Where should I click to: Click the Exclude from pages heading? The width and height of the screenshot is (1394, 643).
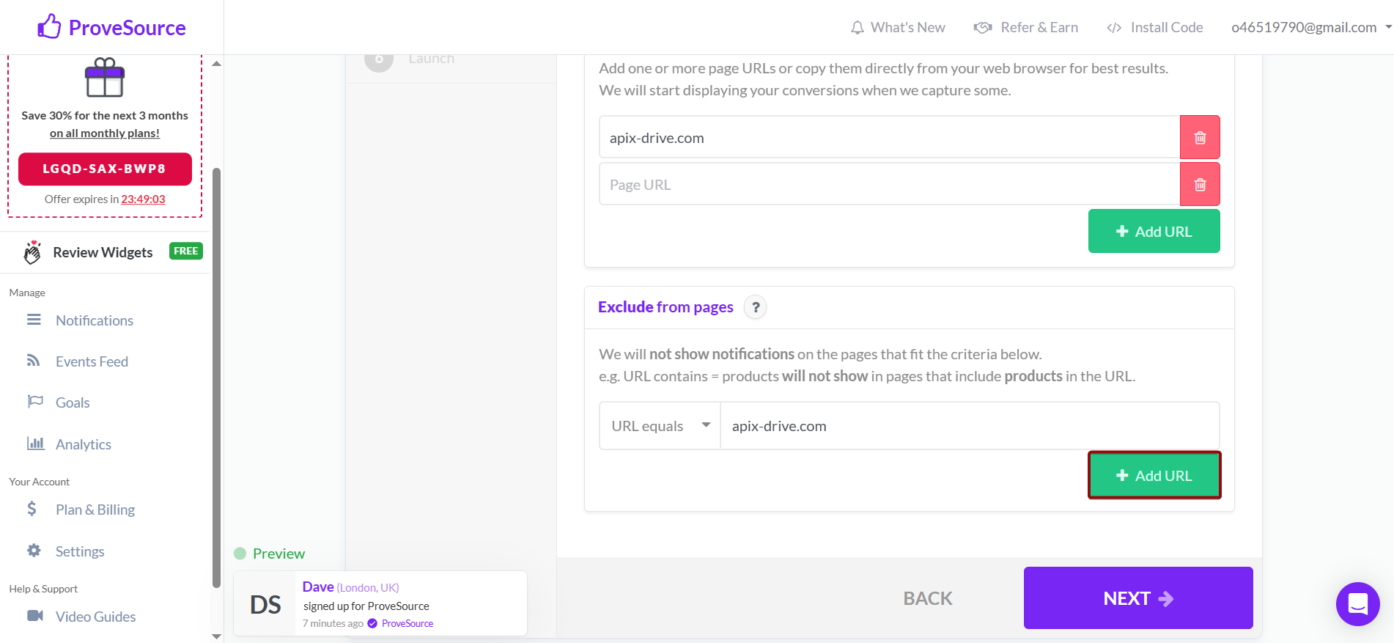665,307
